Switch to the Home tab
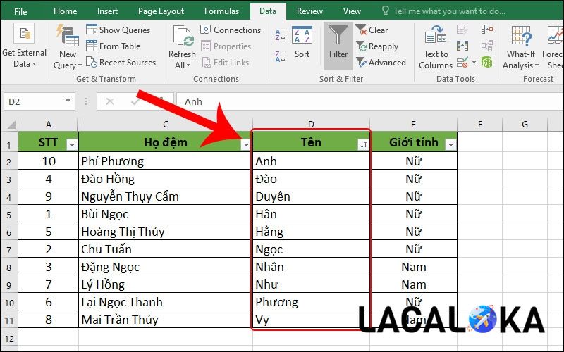This screenshot has width=564, height=352. (x=65, y=11)
